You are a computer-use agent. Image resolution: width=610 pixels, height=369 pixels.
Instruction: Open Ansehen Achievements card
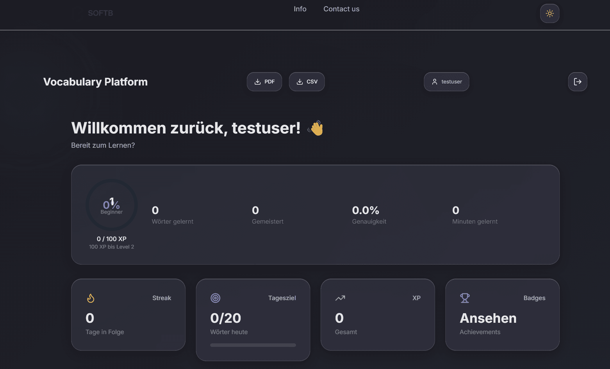502,315
